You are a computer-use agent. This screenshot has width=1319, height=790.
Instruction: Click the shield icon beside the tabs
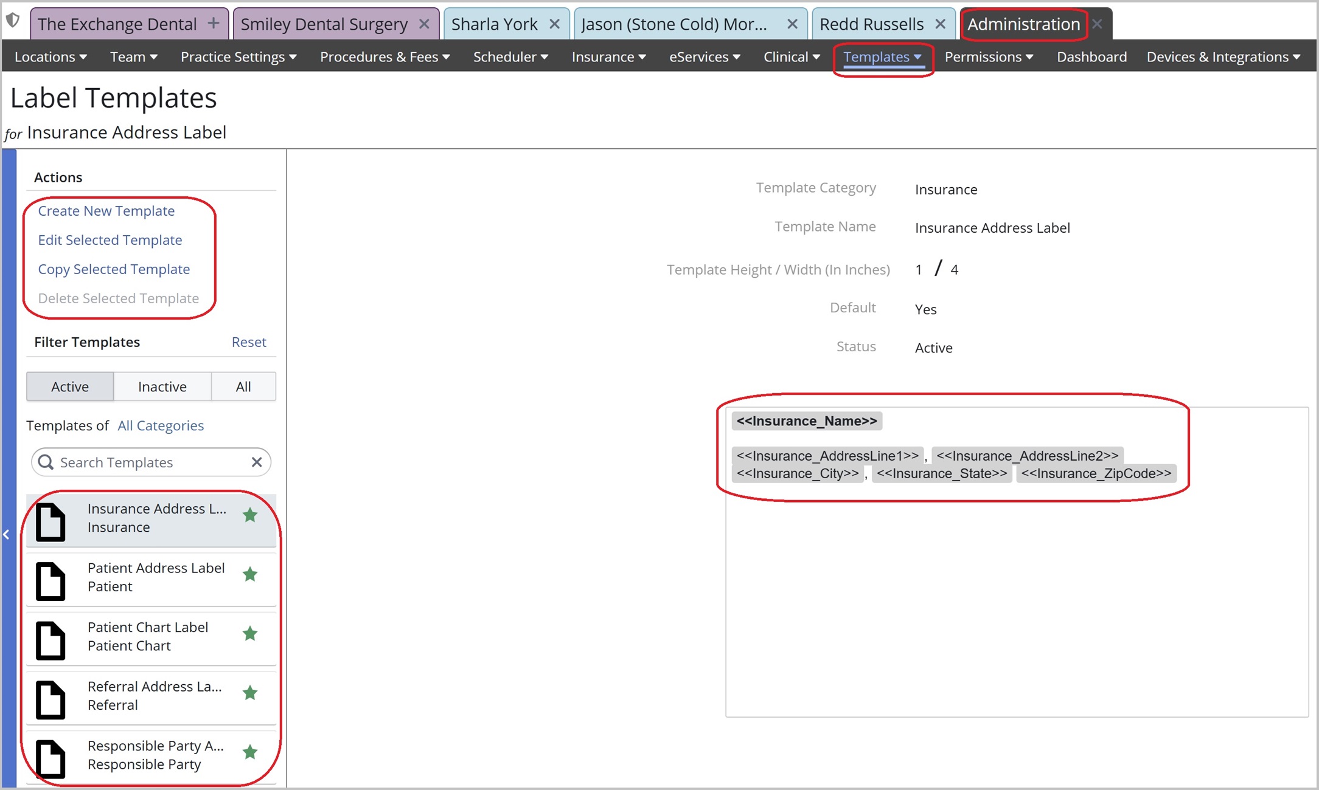click(x=13, y=21)
